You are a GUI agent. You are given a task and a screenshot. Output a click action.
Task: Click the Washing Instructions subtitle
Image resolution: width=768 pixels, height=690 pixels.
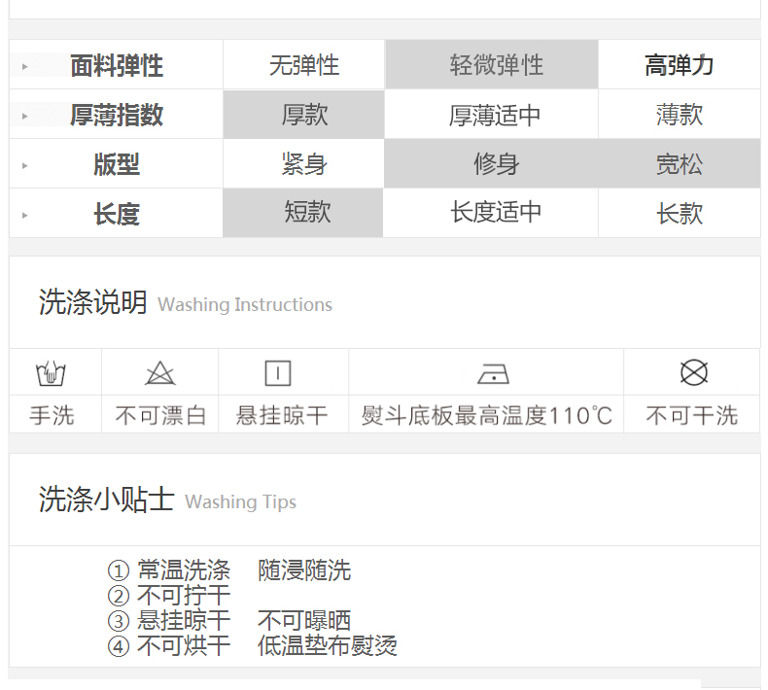[x=245, y=304]
